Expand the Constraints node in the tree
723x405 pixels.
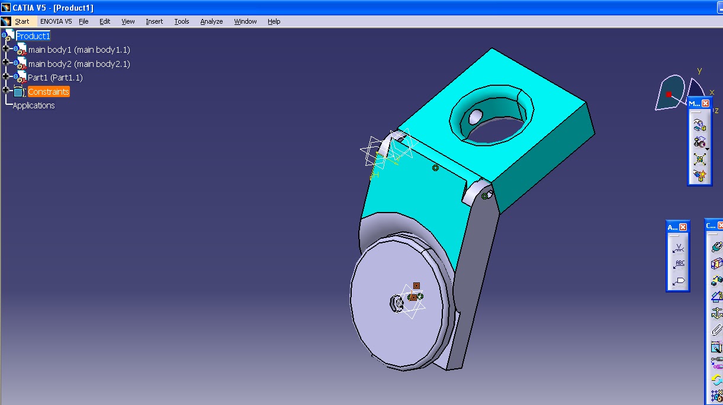click(5, 91)
